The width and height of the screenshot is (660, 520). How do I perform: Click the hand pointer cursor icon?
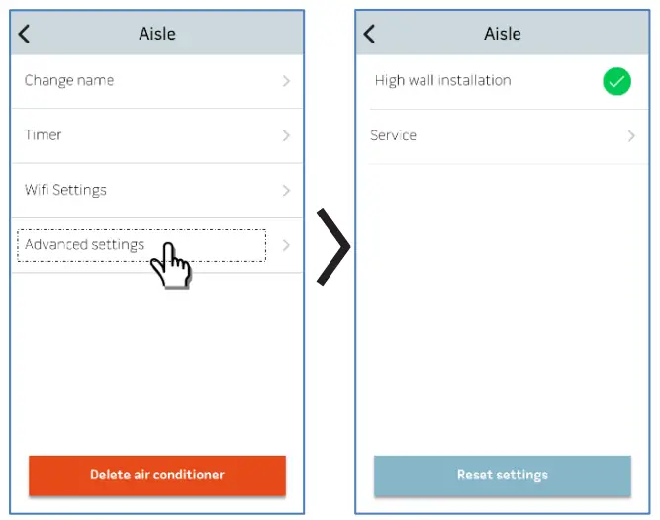pos(172,265)
